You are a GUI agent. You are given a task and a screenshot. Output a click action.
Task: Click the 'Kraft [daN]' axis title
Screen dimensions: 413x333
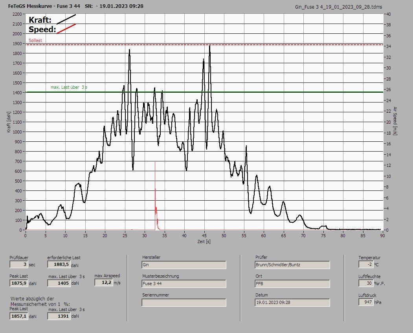9,122
